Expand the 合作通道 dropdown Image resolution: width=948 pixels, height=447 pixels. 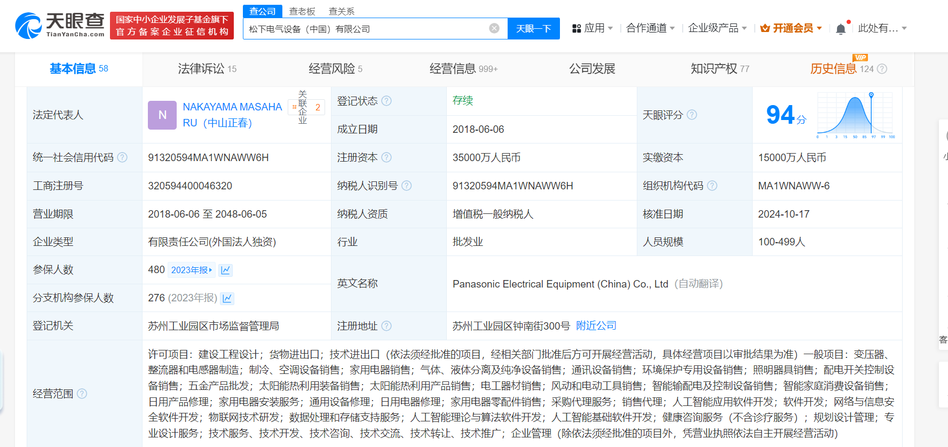650,28
